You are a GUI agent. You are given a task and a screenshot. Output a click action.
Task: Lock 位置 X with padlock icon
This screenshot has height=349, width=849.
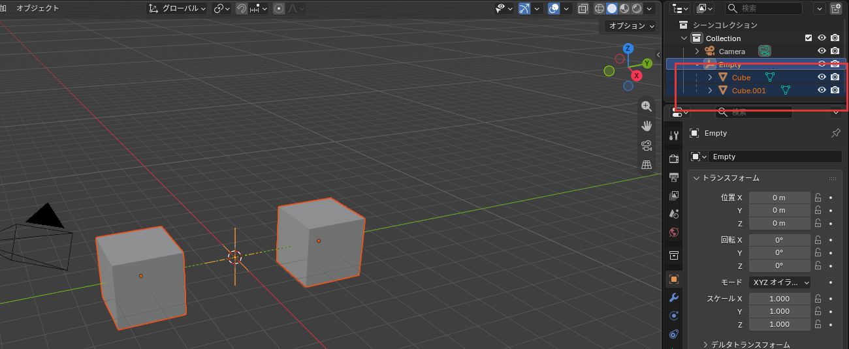tap(818, 197)
